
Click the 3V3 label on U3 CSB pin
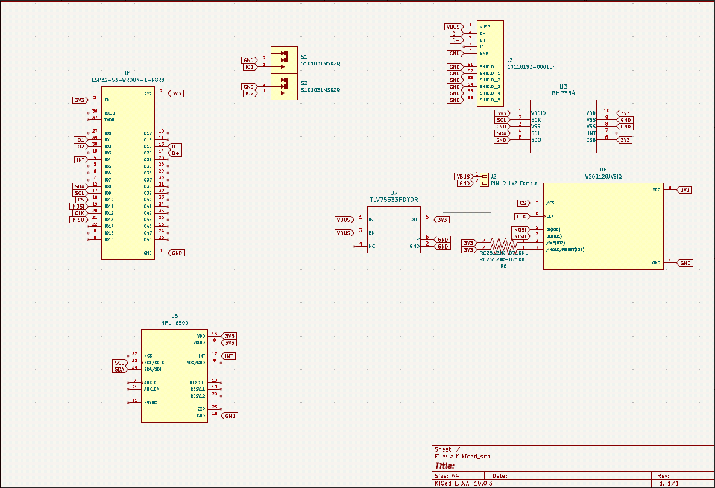coord(625,140)
